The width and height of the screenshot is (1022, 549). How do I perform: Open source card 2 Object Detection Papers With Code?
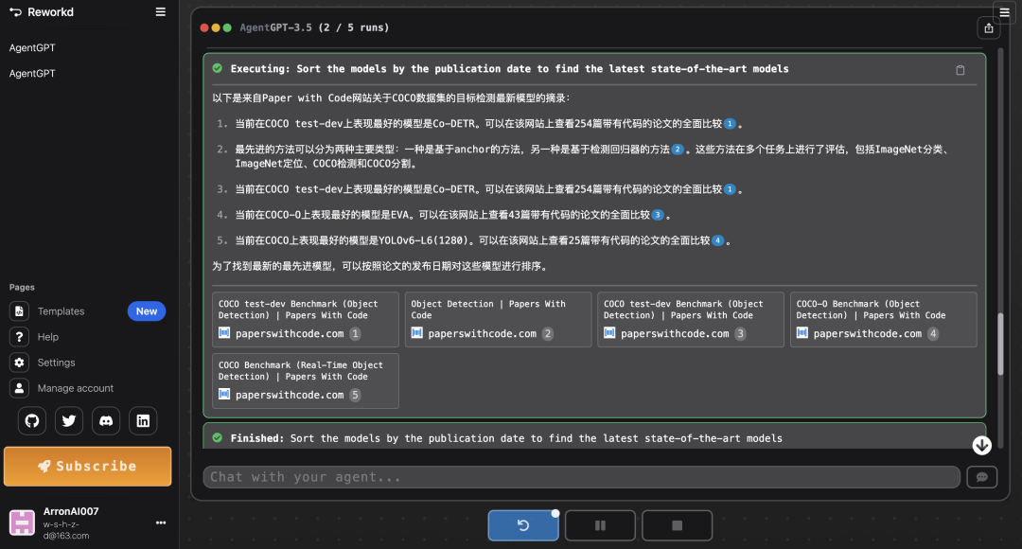498,320
